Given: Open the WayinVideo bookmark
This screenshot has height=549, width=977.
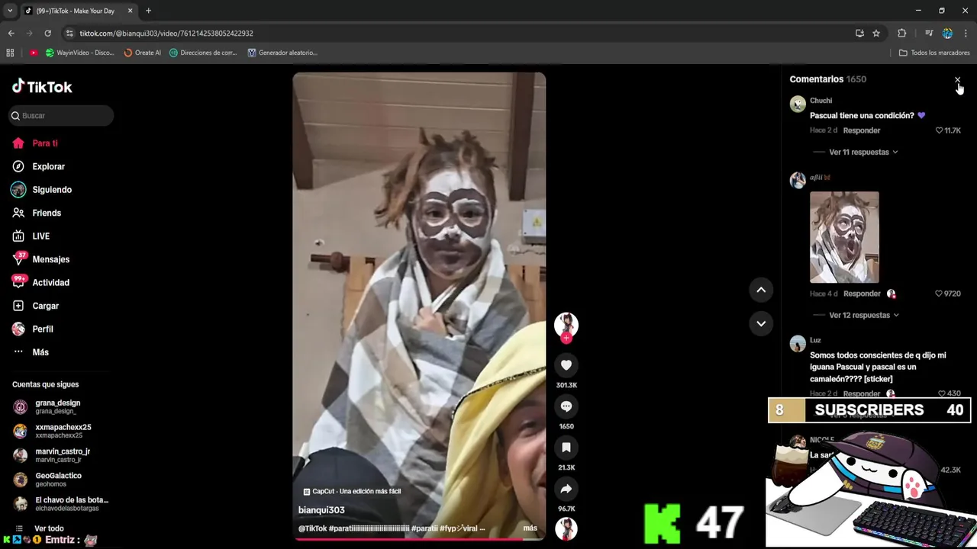Looking at the screenshot, I should tap(79, 53).
